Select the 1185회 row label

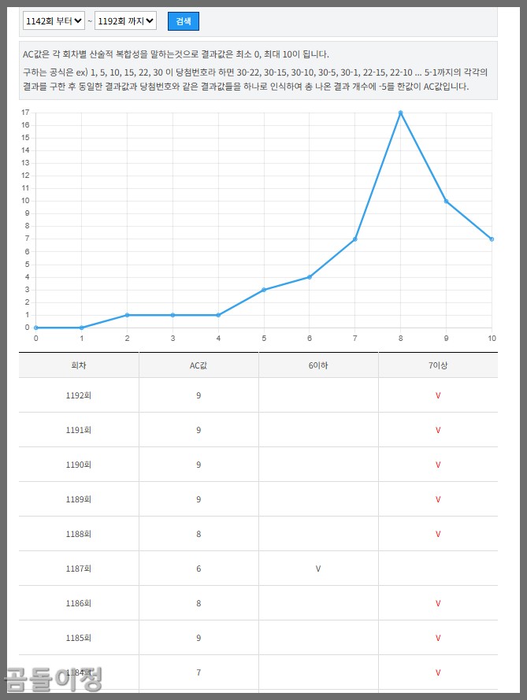[x=79, y=638]
